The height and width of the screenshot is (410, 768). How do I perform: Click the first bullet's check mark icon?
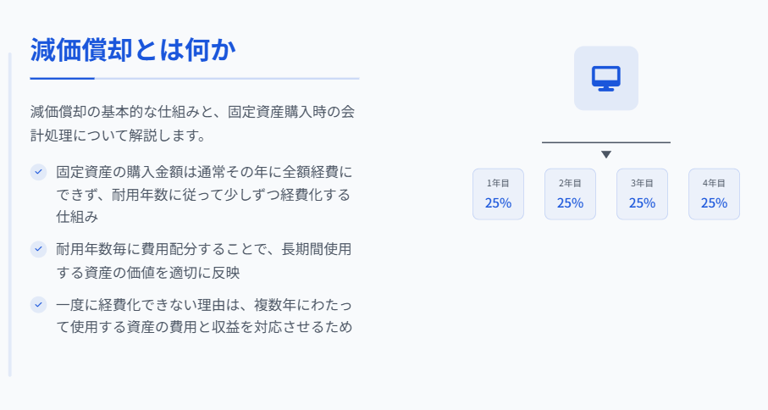(x=38, y=172)
